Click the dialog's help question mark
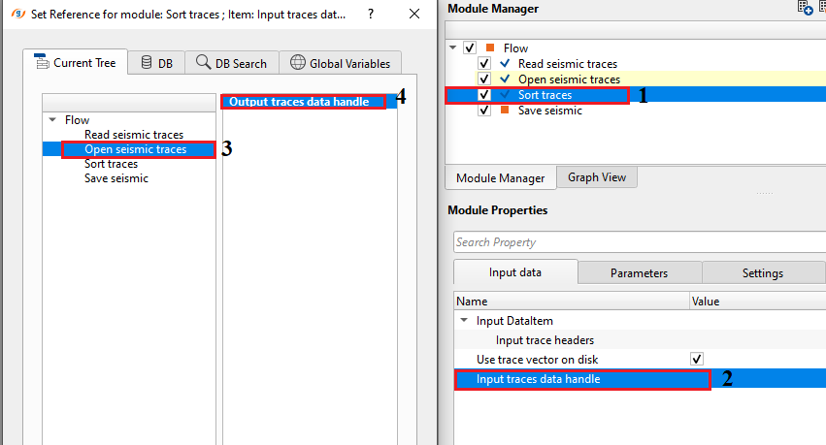 click(x=371, y=15)
